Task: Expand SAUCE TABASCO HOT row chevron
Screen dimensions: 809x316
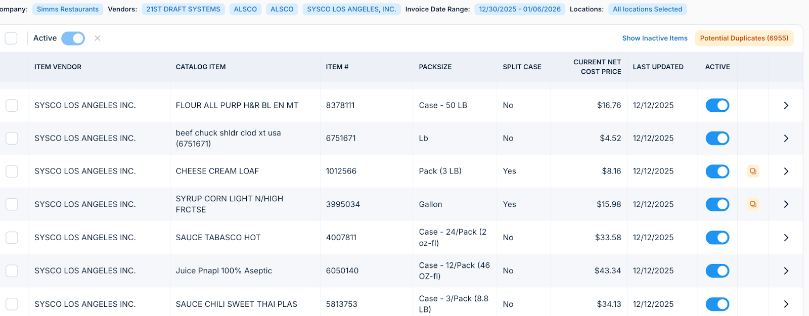Action: (x=786, y=238)
